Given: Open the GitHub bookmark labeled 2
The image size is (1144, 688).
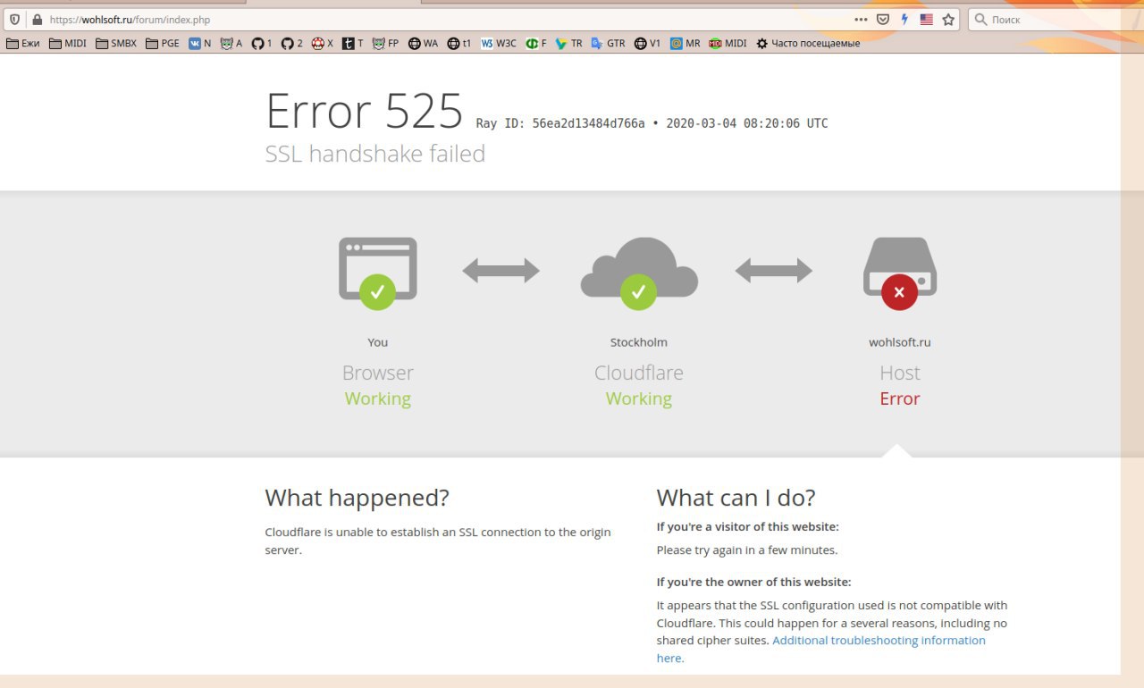Looking at the screenshot, I should (x=292, y=43).
